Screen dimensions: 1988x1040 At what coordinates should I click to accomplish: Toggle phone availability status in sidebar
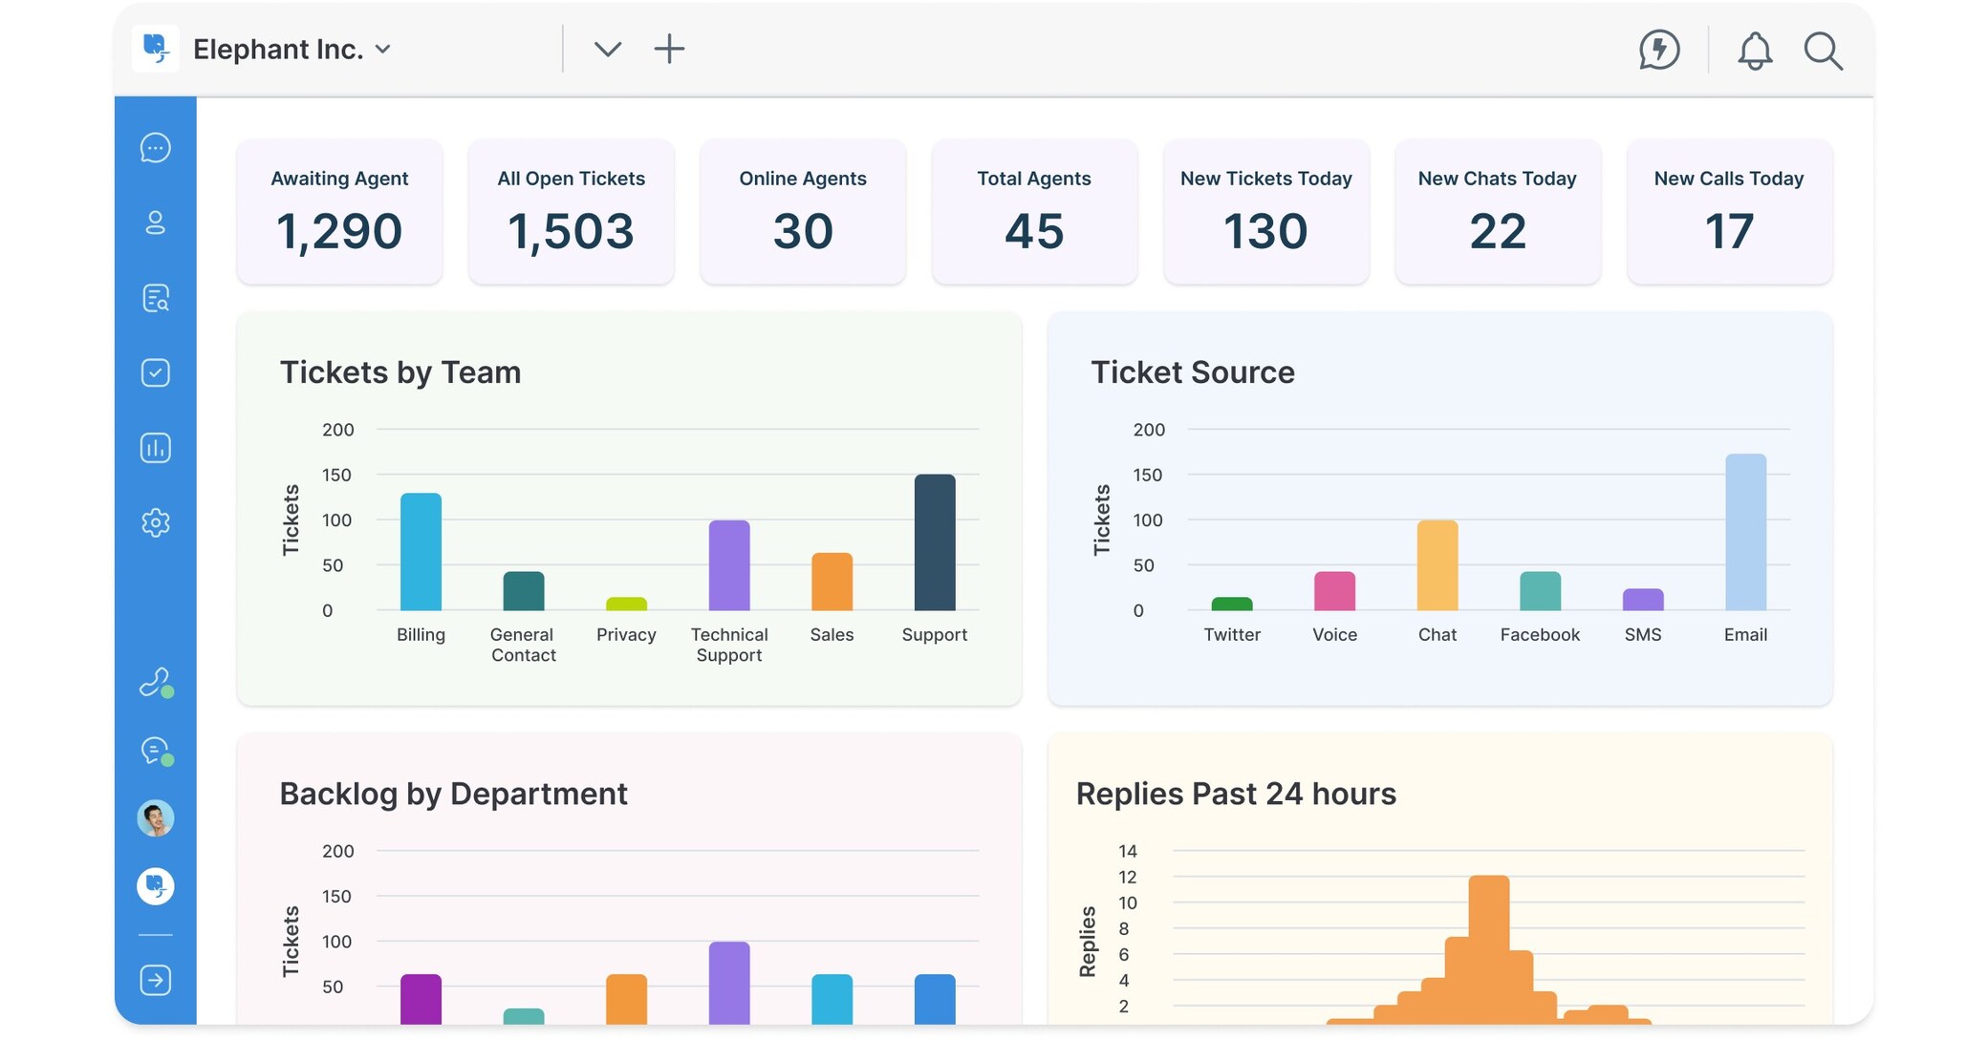click(155, 682)
